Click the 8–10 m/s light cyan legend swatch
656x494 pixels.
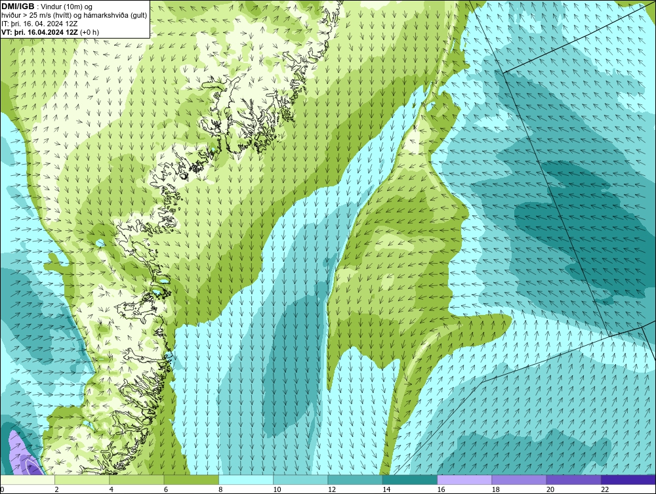(x=246, y=480)
